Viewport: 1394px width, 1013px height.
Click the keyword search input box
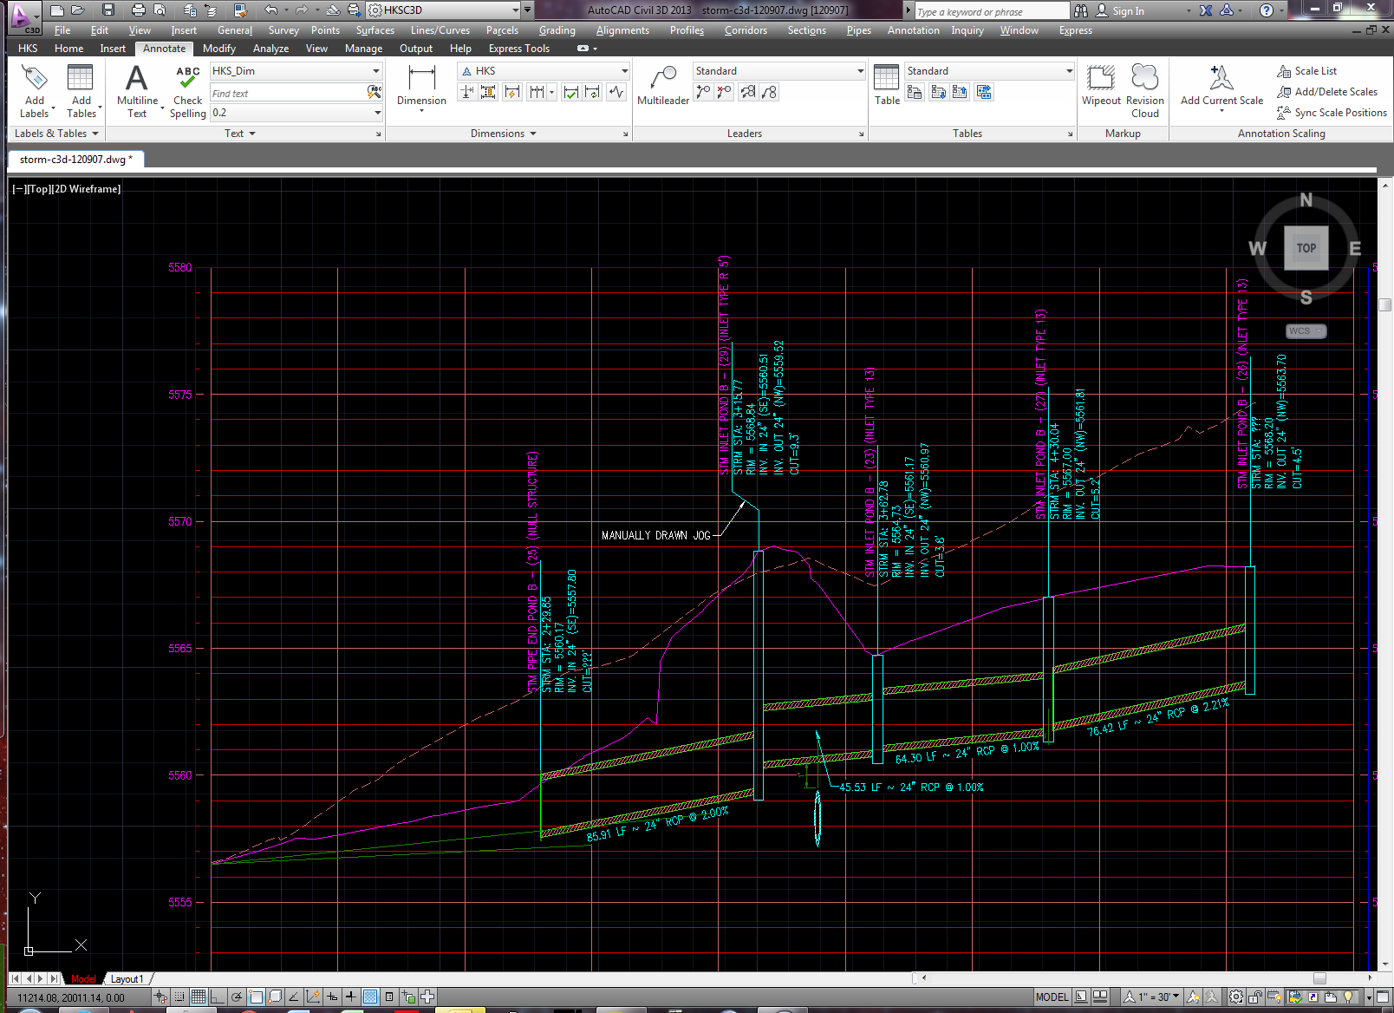pyautogui.click(x=991, y=11)
